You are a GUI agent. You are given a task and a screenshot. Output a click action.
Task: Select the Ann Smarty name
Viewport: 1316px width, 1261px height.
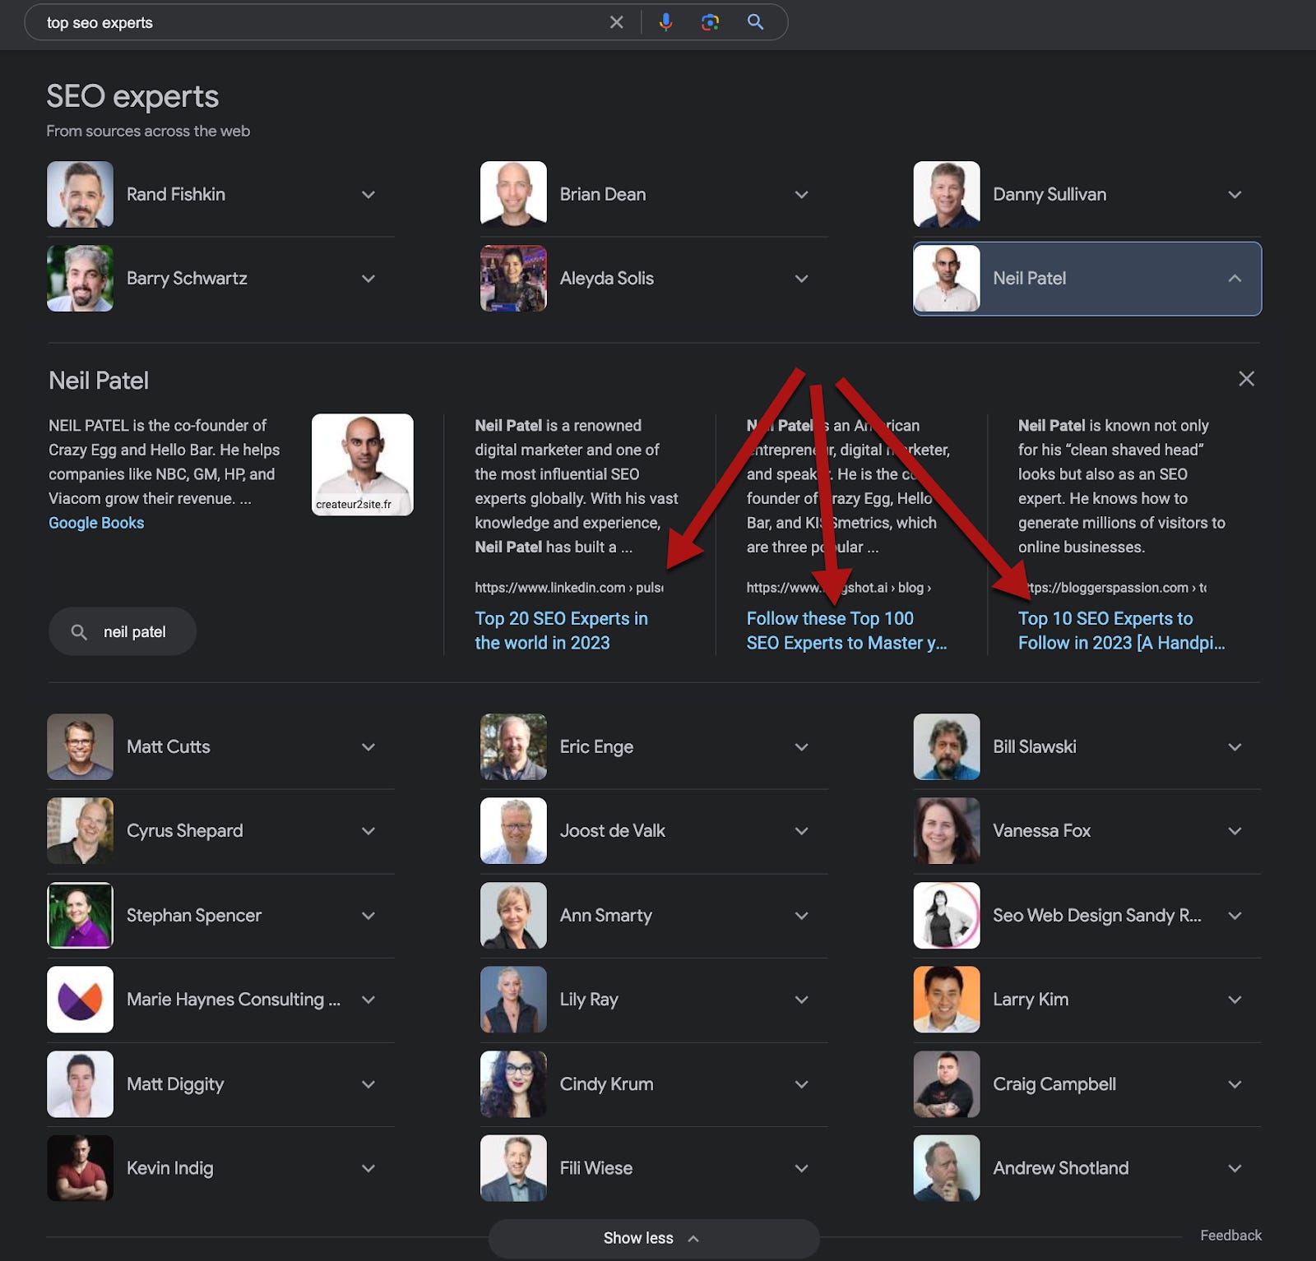[606, 916]
